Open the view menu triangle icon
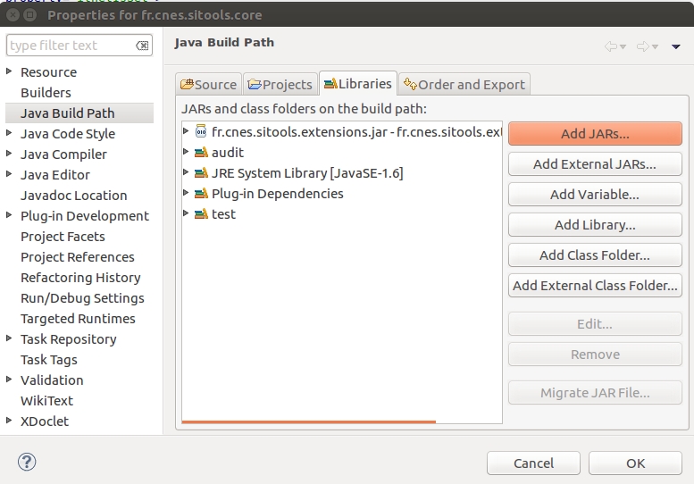This screenshot has height=484, width=694. click(676, 46)
